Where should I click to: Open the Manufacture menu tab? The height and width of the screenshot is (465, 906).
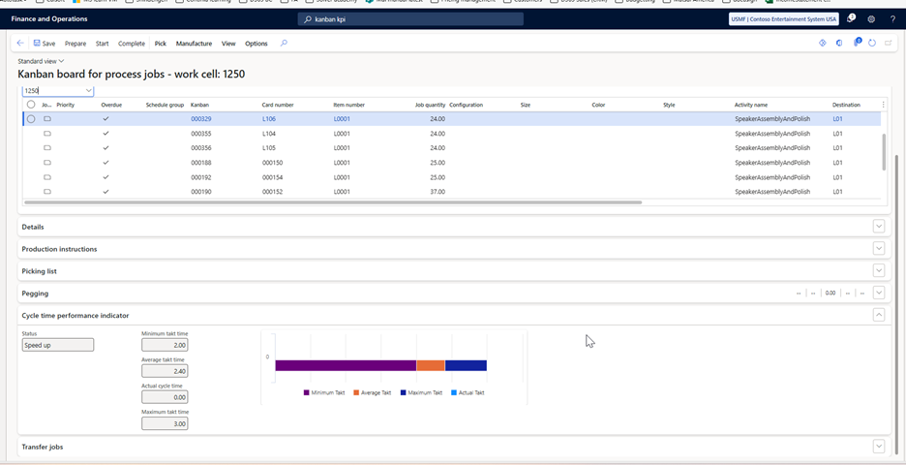point(195,44)
